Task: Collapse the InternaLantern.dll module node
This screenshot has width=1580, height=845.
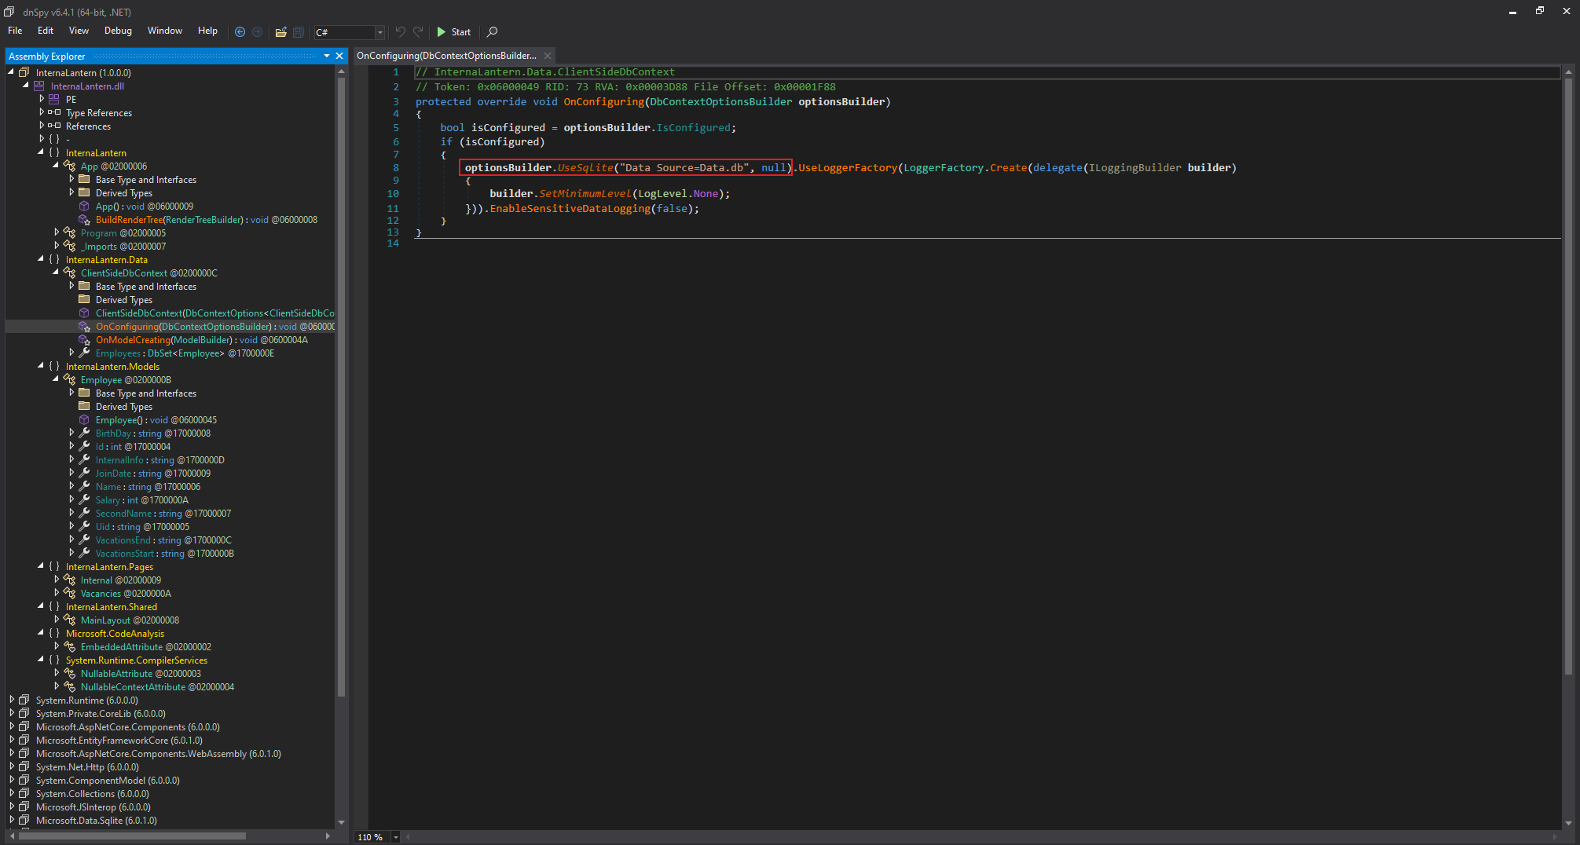Action: coord(26,86)
